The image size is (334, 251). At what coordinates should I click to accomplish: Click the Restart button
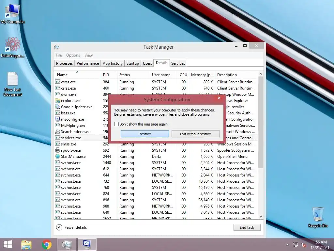click(x=144, y=134)
